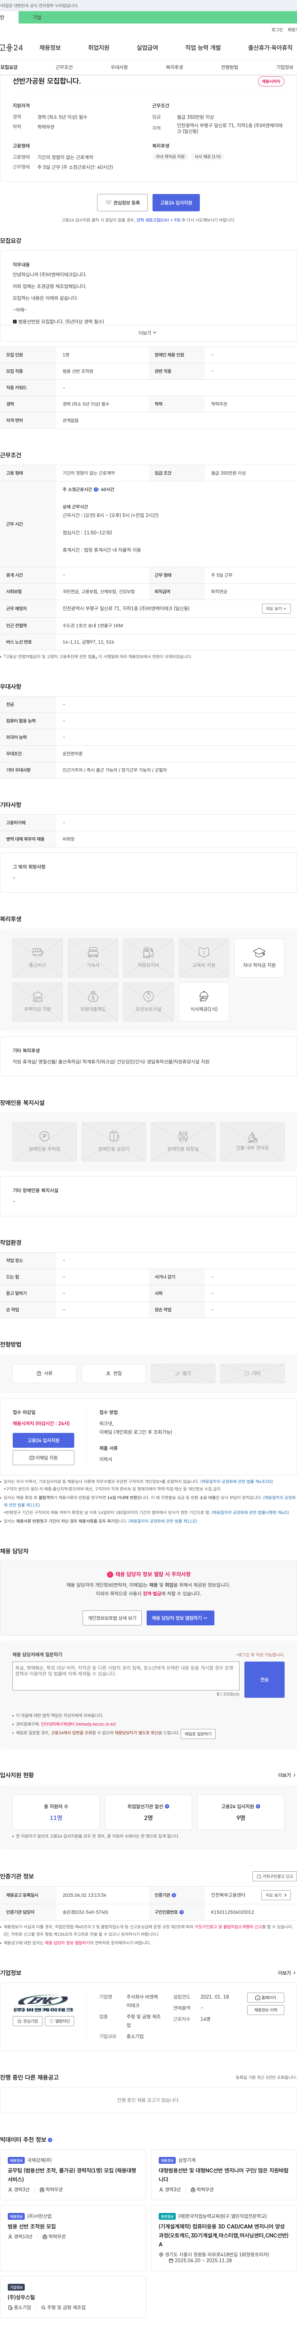Screen dimensions: 297x2346
Task: Open the 직업 능력 개발 menu
Action: (x=203, y=47)
